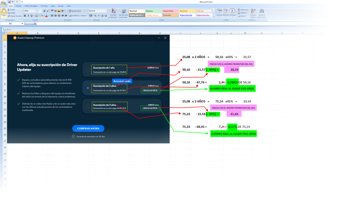Image resolution: width=342 pixels, height=202 pixels.
Task: Open the Insertar ribbon tab
Action: (18, 6)
